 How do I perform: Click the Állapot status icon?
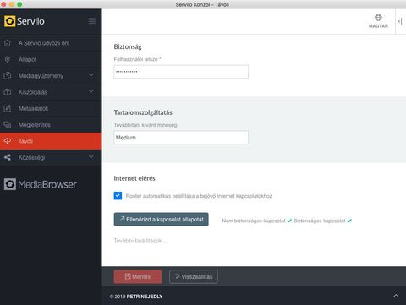coord(8,59)
